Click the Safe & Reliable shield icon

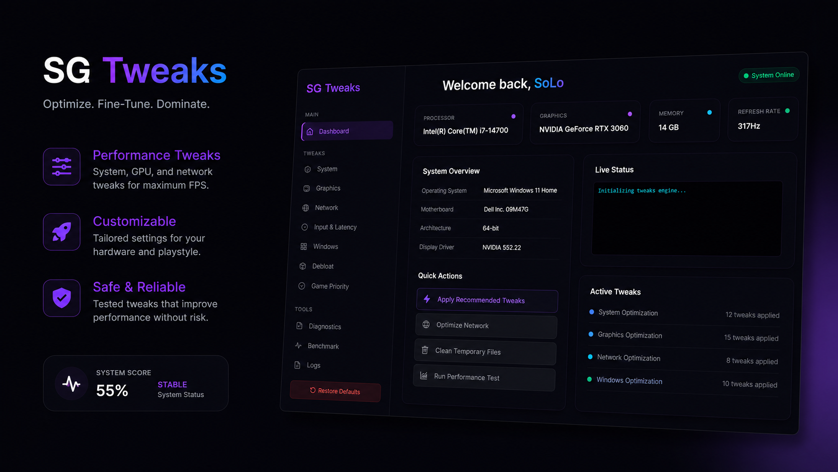click(62, 298)
